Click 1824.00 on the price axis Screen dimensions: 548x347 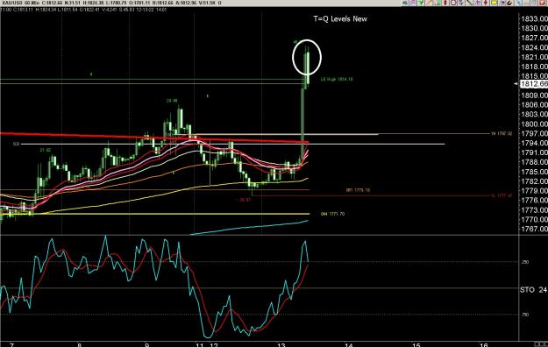click(x=534, y=47)
